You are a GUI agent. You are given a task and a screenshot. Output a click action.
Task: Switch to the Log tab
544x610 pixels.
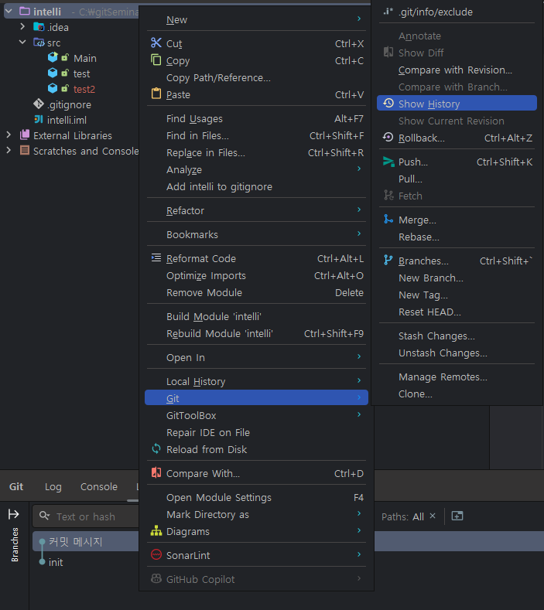[53, 486]
